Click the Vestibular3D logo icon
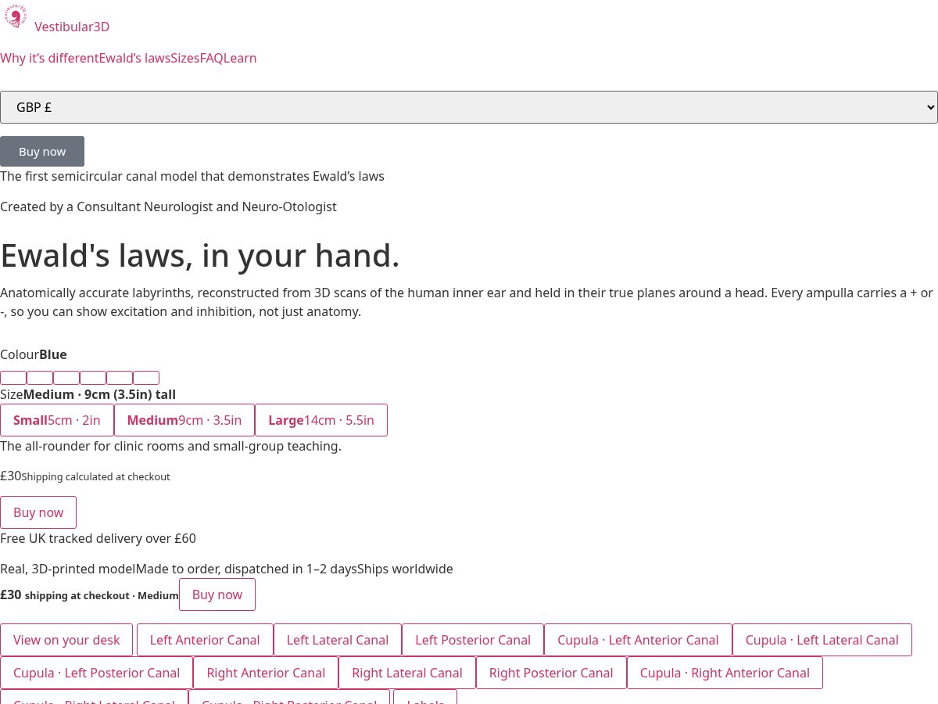The image size is (938, 704). click(16, 16)
